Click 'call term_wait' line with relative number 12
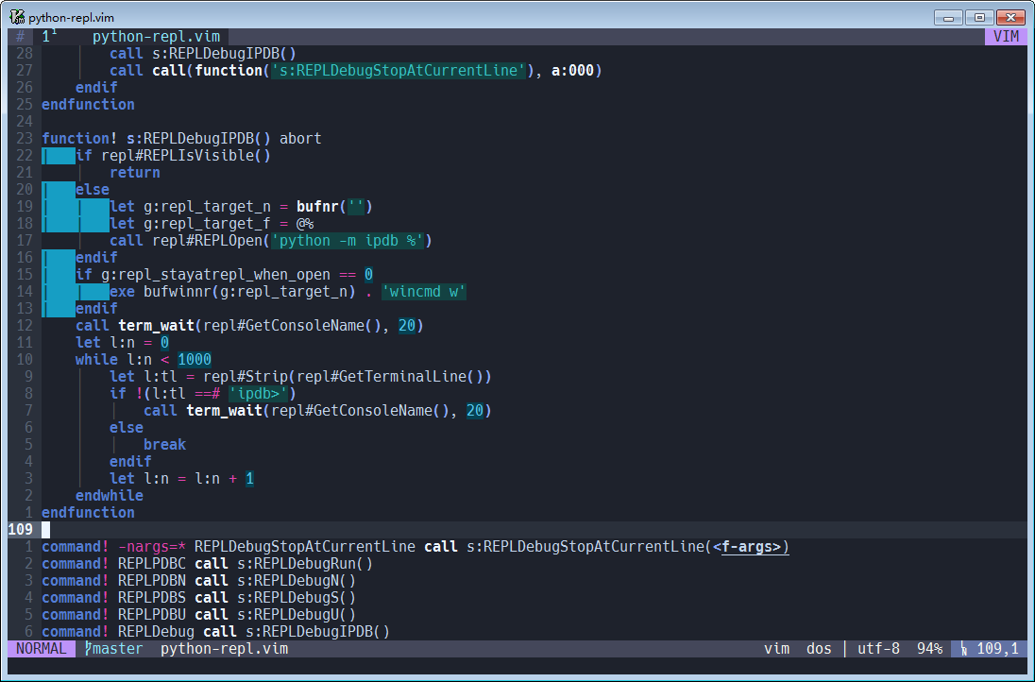 click(249, 326)
